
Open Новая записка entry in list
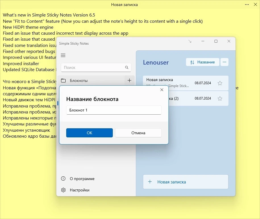(186, 83)
